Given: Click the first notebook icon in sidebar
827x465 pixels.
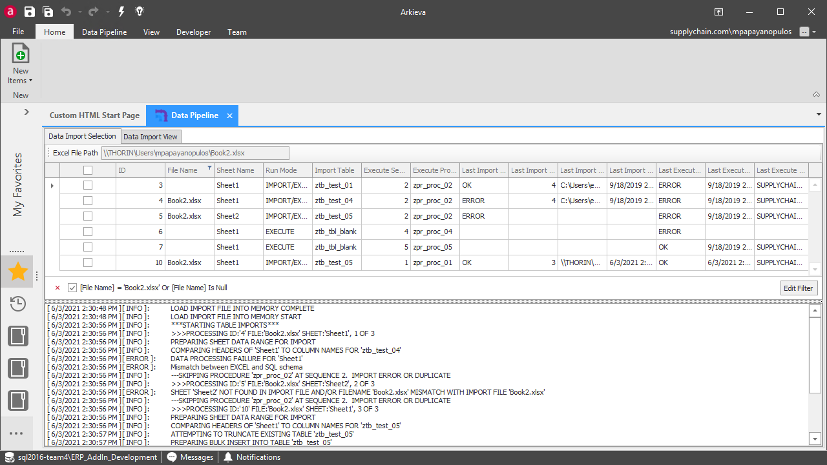Looking at the screenshot, I should click(x=17, y=336).
